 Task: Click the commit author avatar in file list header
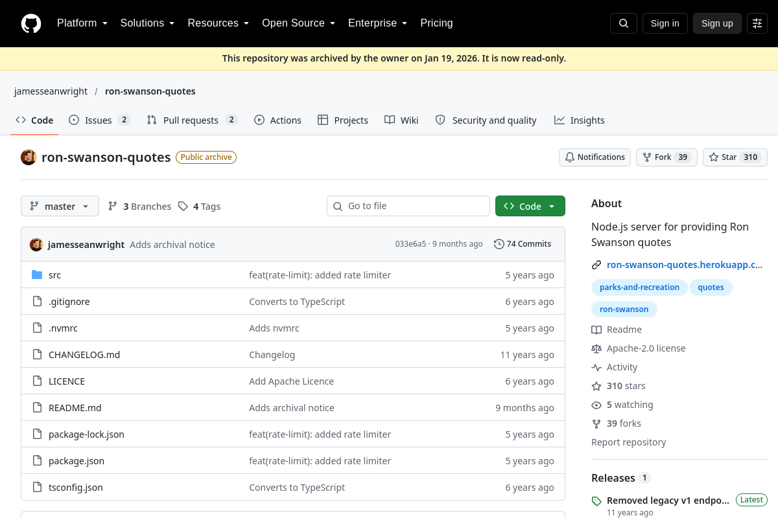[x=36, y=244]
